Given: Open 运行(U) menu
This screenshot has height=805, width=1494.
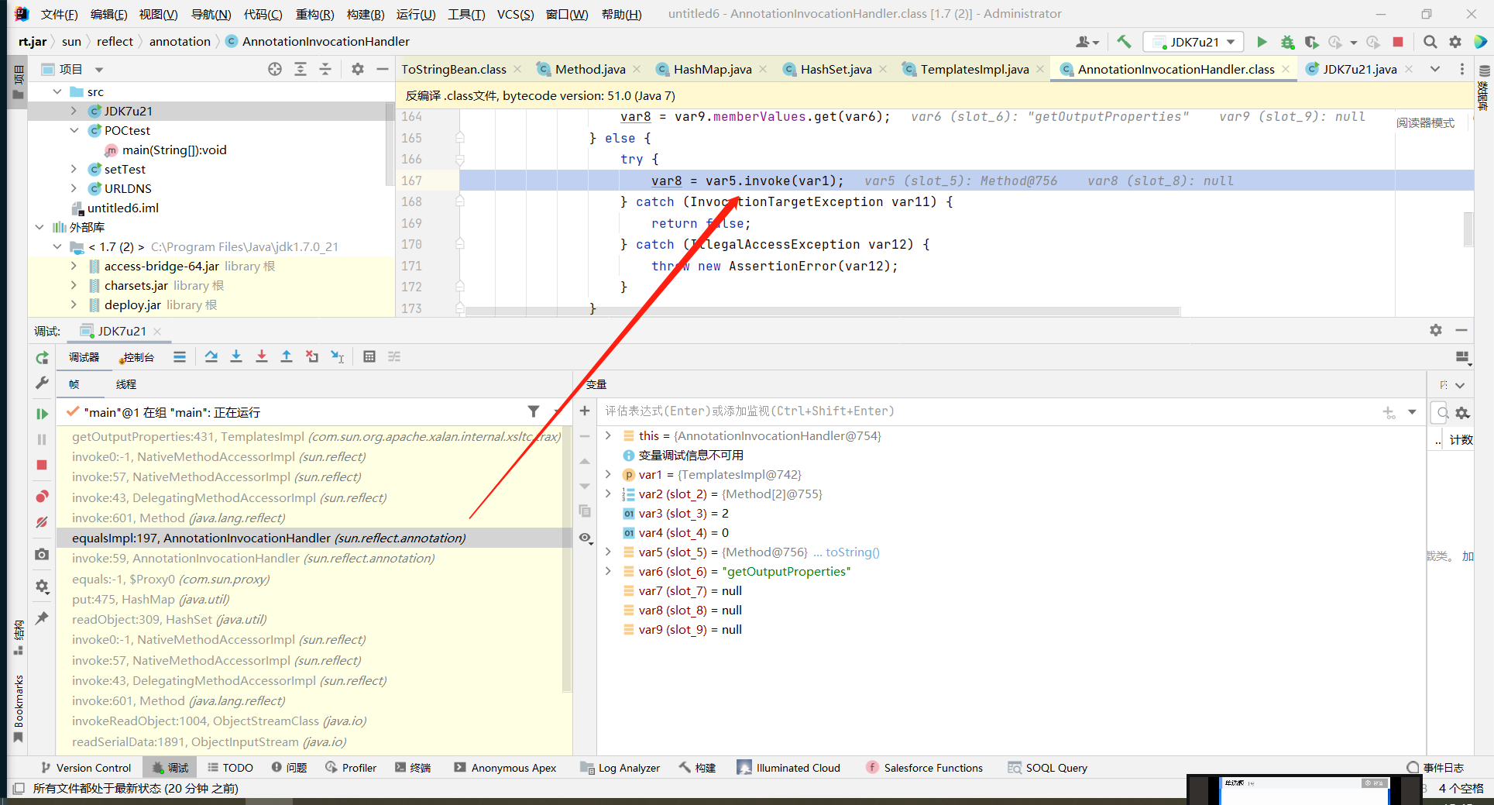Looking at the screenshot, I should [416, 14].
